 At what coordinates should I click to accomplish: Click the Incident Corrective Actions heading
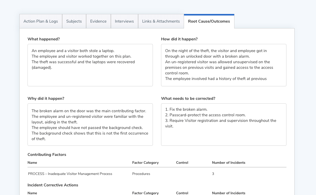(x=53, y=185)
